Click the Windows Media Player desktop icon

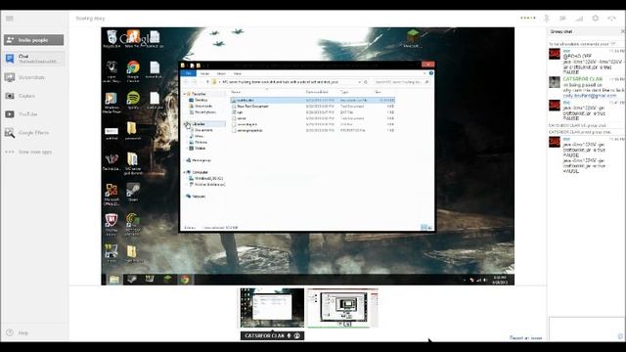pyautogui.click(x=112, y=103)
